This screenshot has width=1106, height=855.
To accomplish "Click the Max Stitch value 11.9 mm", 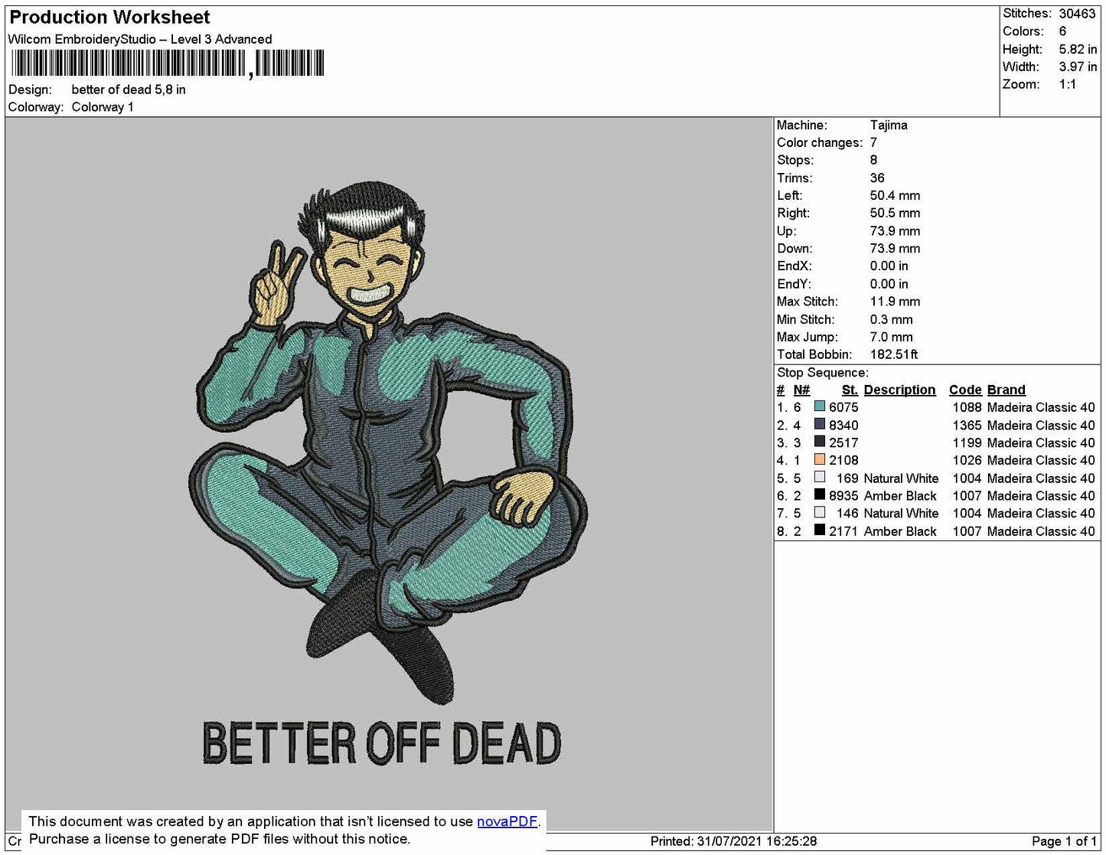I will [x=895, y=301].
